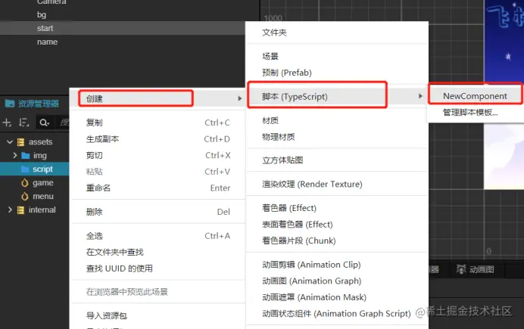Create a 立方体贴图 asset
Screen dimensions: 524x329
click(338, 160)
